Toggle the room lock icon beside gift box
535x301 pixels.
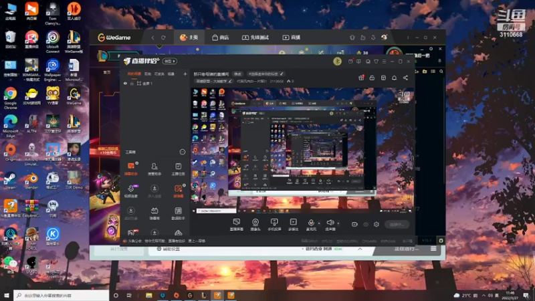(372, 78)
